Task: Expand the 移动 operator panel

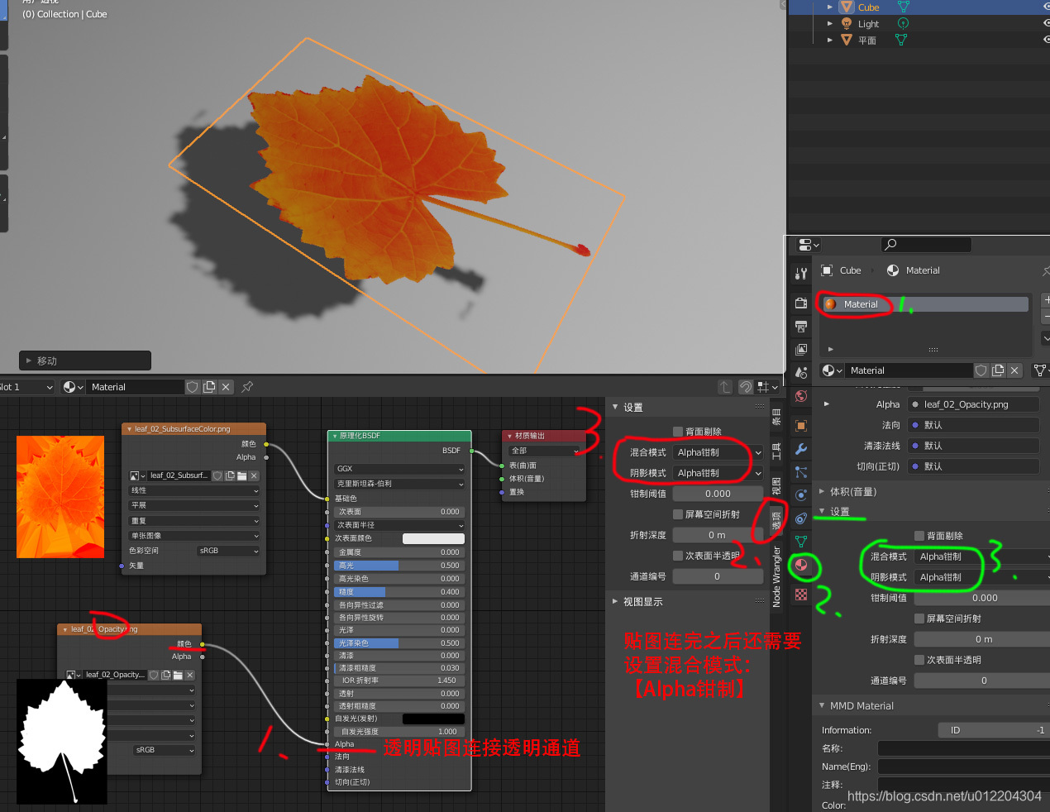Action: [85, 361]
